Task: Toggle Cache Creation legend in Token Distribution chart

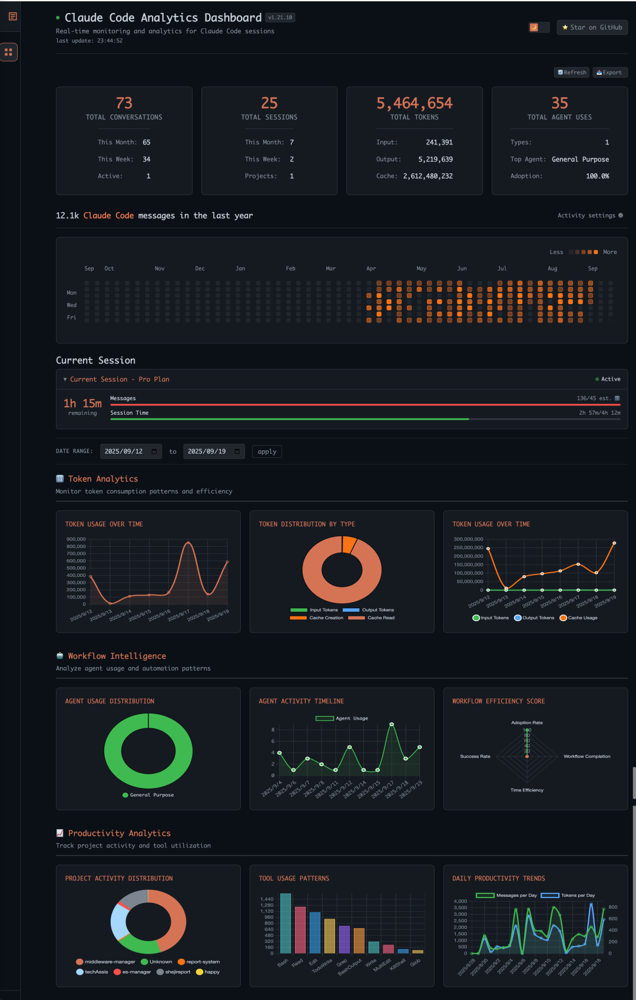Action: [316, 618]
